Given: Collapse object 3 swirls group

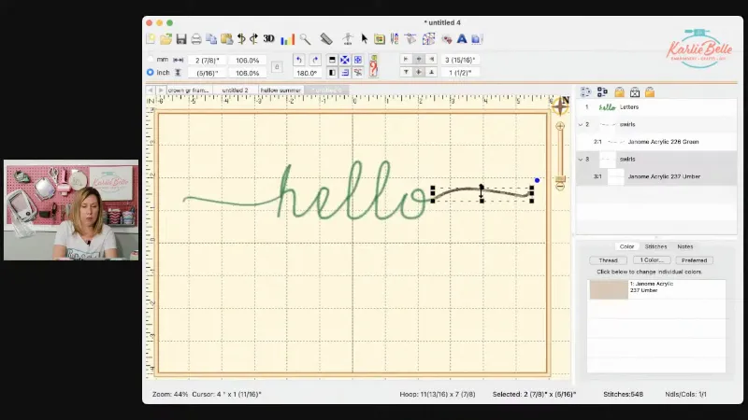Looking at the screenshot, I should [581, 160].
